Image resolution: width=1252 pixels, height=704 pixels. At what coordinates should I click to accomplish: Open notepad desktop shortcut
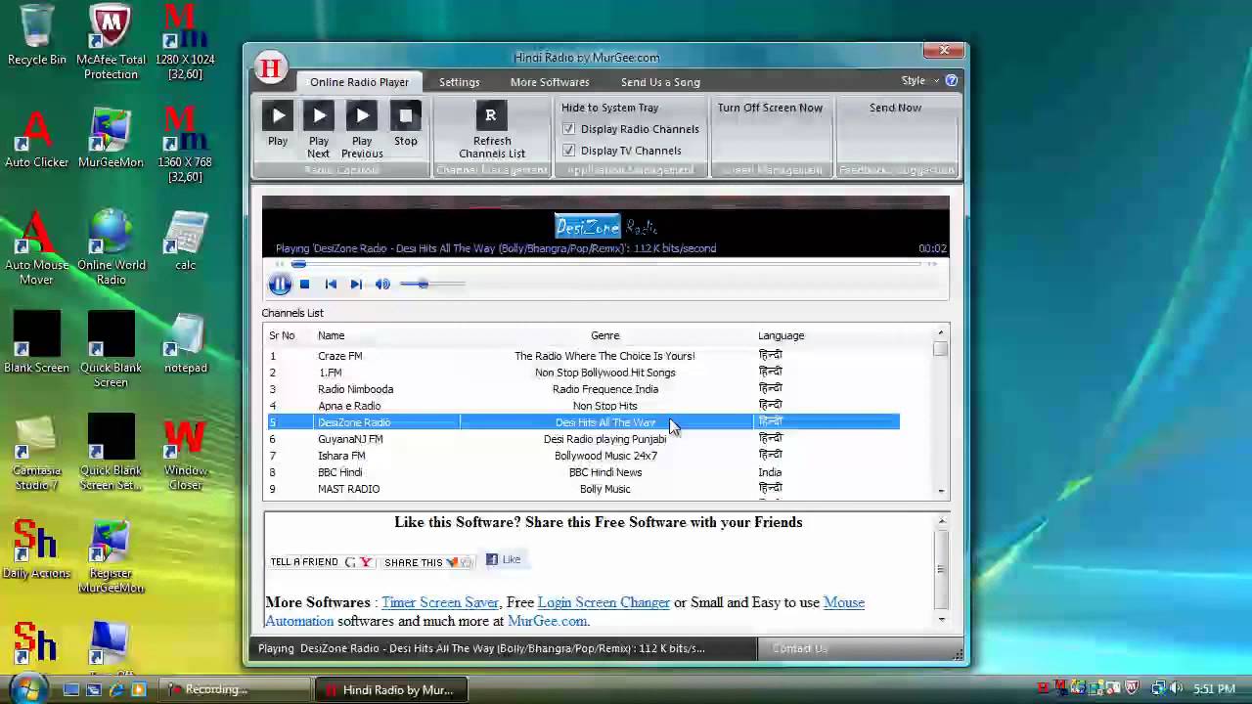tap(186, 344)
